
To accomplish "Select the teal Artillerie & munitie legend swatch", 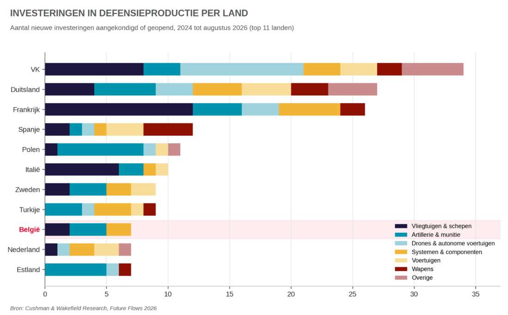I will [x=401, y=235].
